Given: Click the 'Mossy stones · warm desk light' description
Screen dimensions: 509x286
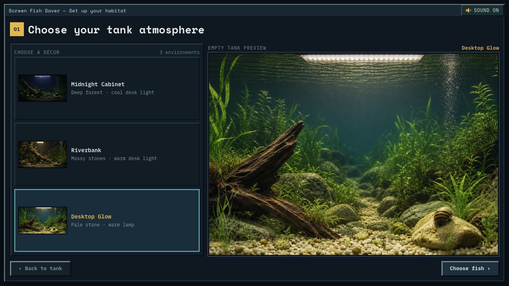Looking at the screenshot, I should click(x=114, y=158).
